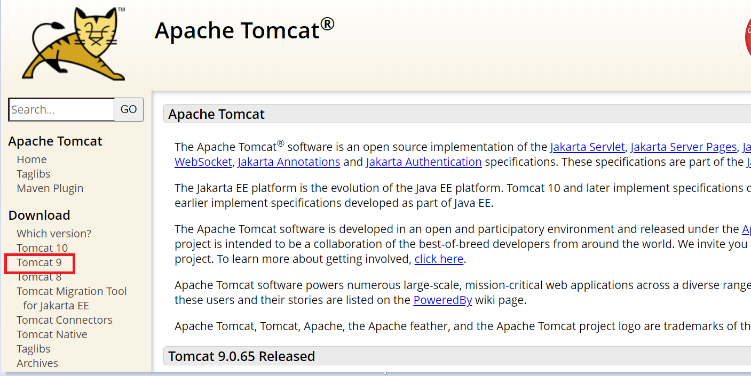The image size is (751, 376).
Task: Click the 'Apache Tomcat' sidebar heading
Action: (x=55, y=141)
